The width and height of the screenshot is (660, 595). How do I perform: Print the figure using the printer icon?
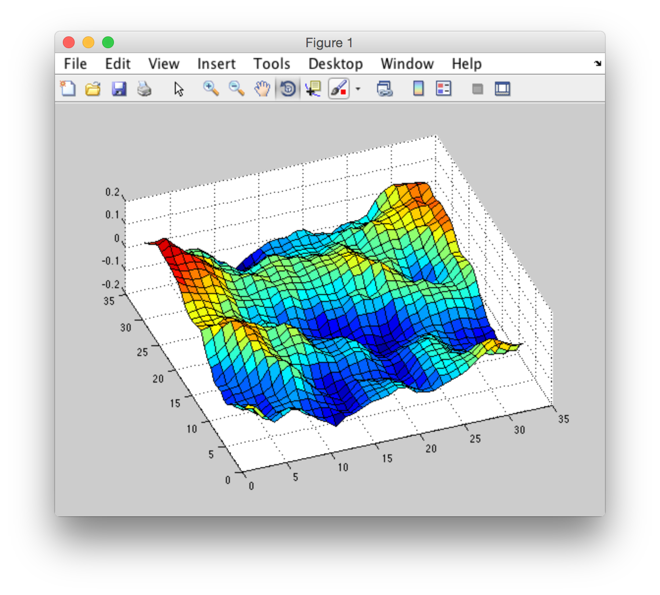[x=144, y=89]
